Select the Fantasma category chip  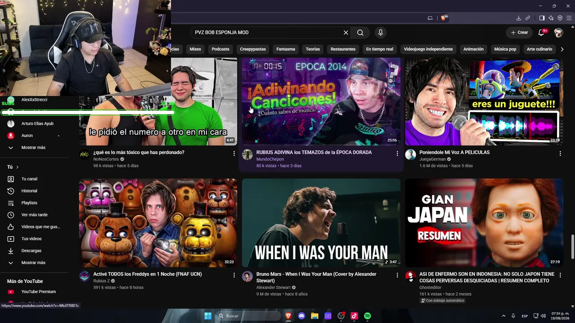click(x=286, y=49)
